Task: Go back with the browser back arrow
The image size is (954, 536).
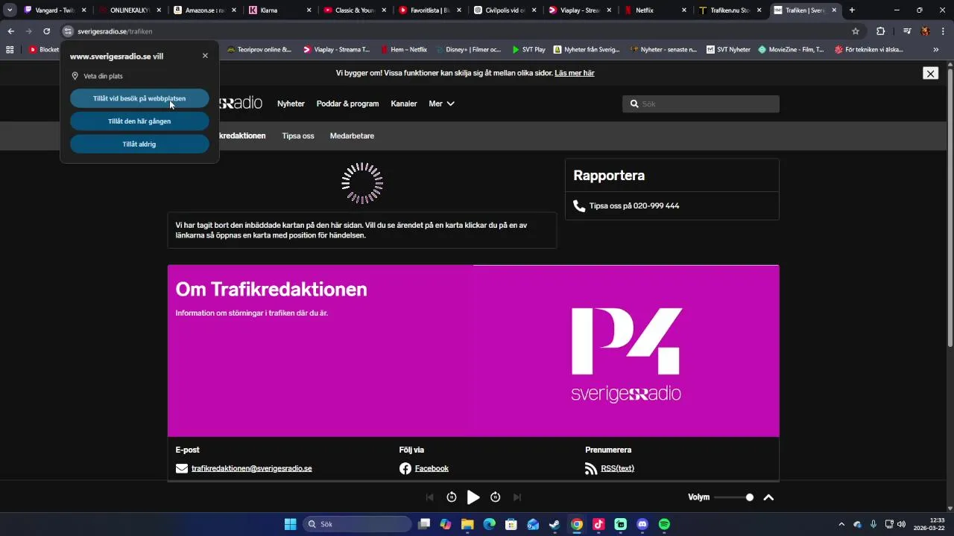Action: pyautogui.click(x=10, y=31)
